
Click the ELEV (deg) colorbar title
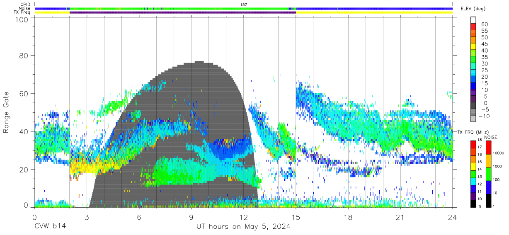(473, 9)
